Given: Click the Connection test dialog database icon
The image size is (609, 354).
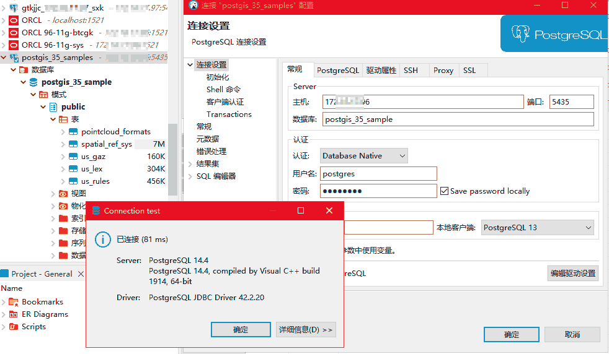Looking at the screenshot, I should tap(96, 210).
